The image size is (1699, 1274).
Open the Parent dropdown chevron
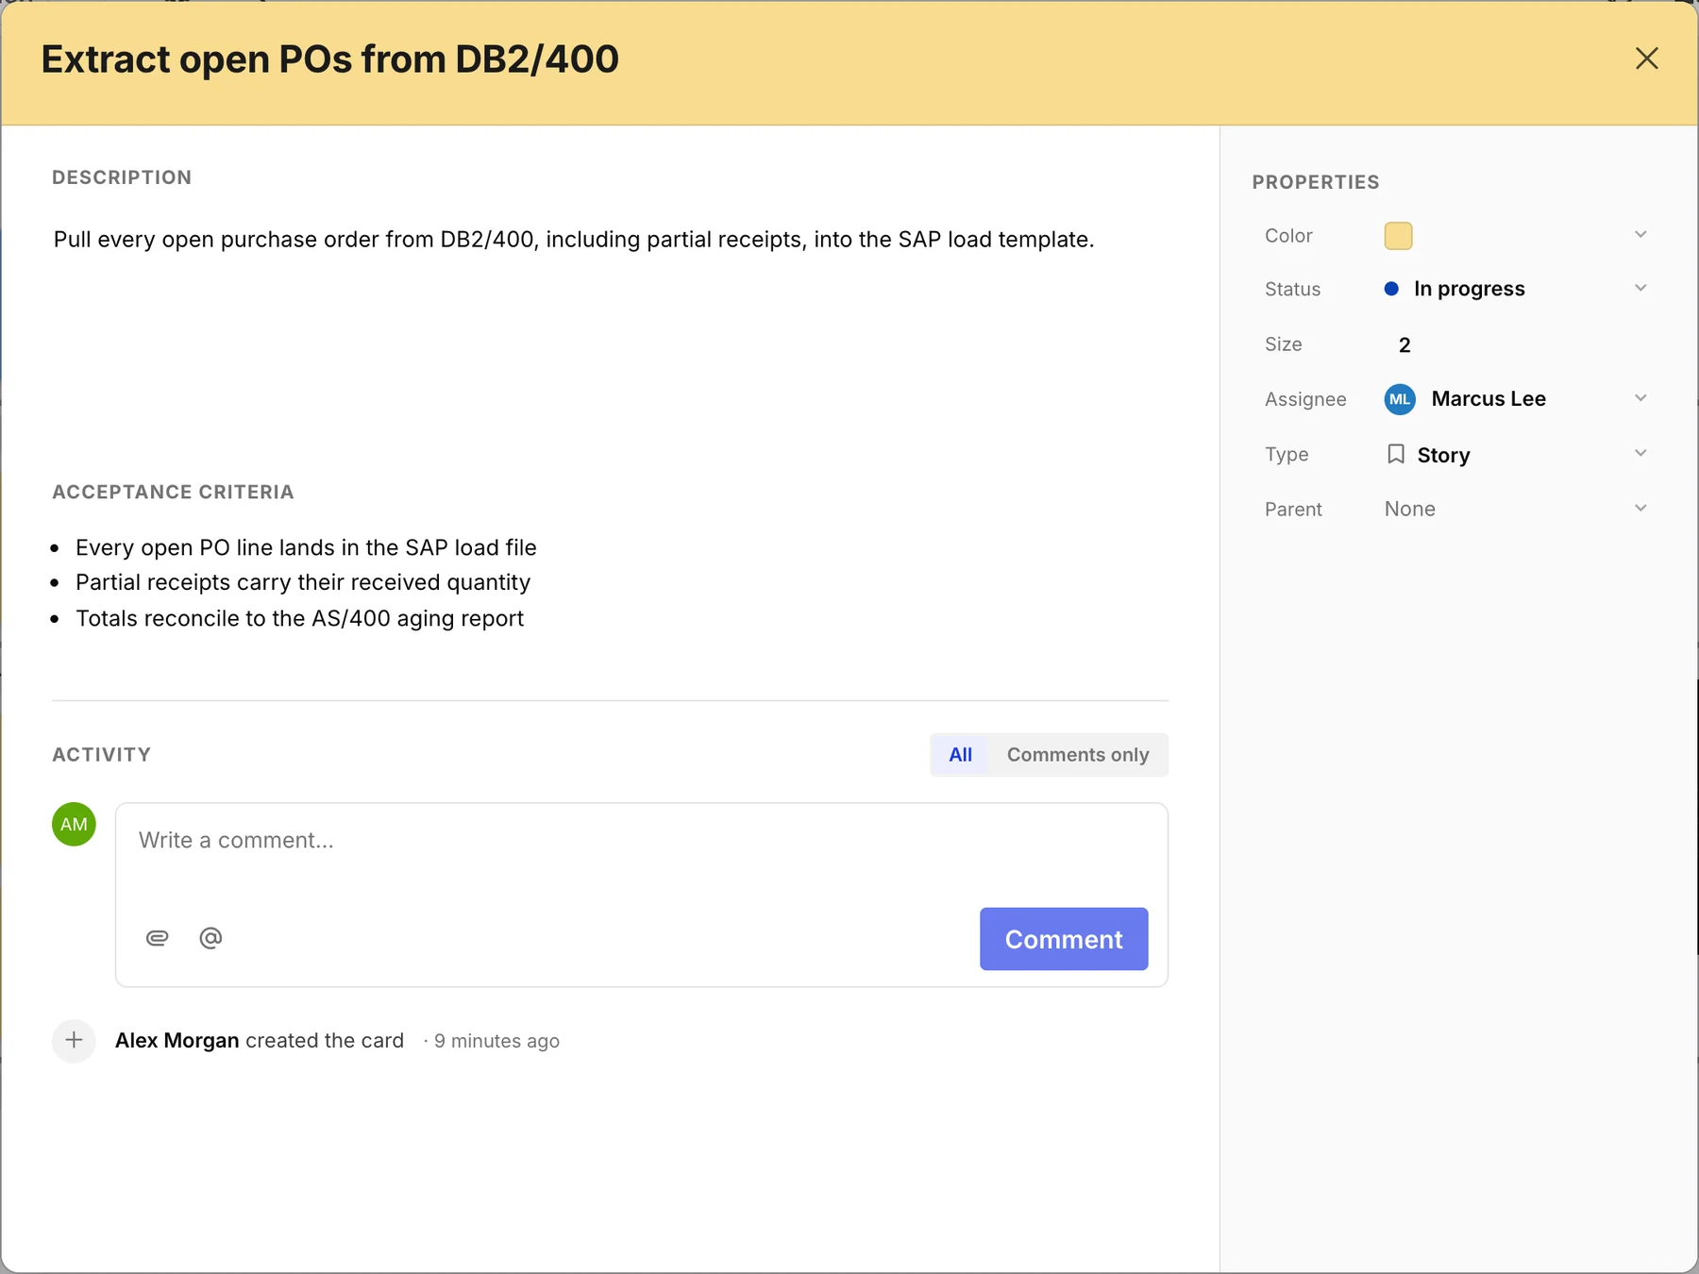click(x=1640, y=509)
